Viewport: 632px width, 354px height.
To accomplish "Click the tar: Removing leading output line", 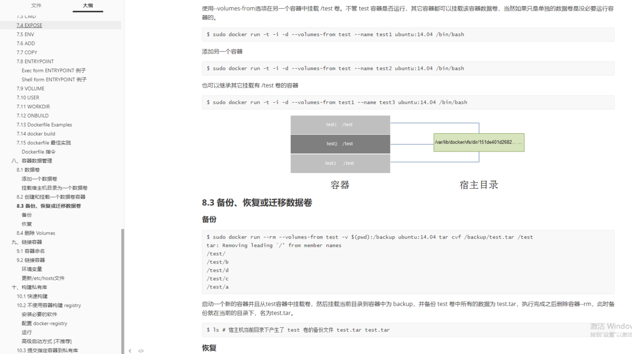I will pos(274,245).
